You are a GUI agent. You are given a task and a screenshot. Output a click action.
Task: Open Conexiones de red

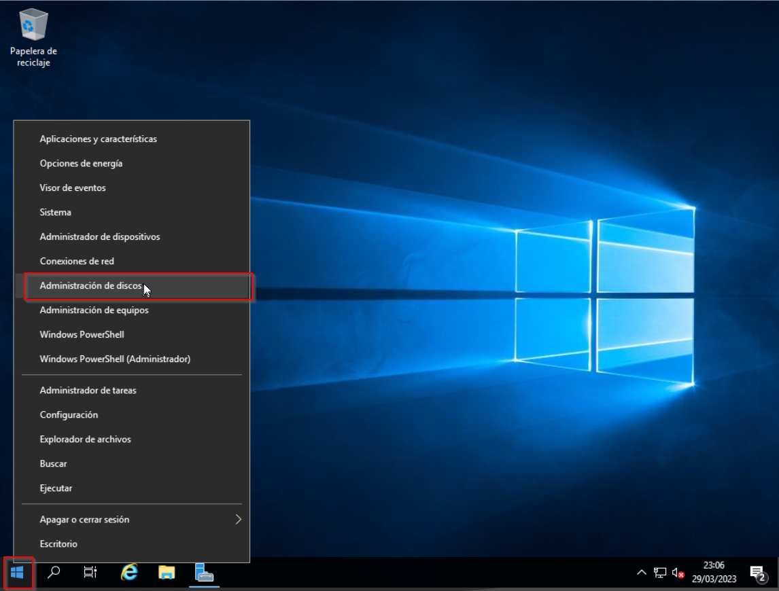(x=77, y=262)
